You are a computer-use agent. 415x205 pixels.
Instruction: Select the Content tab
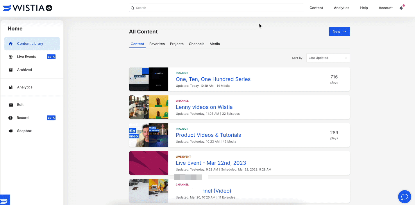pyautogui.click(x=137, y=44)
